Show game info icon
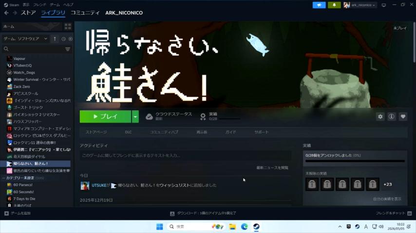Image resolution: width=416 pixels, height=233 pixels. click(391, 116)
